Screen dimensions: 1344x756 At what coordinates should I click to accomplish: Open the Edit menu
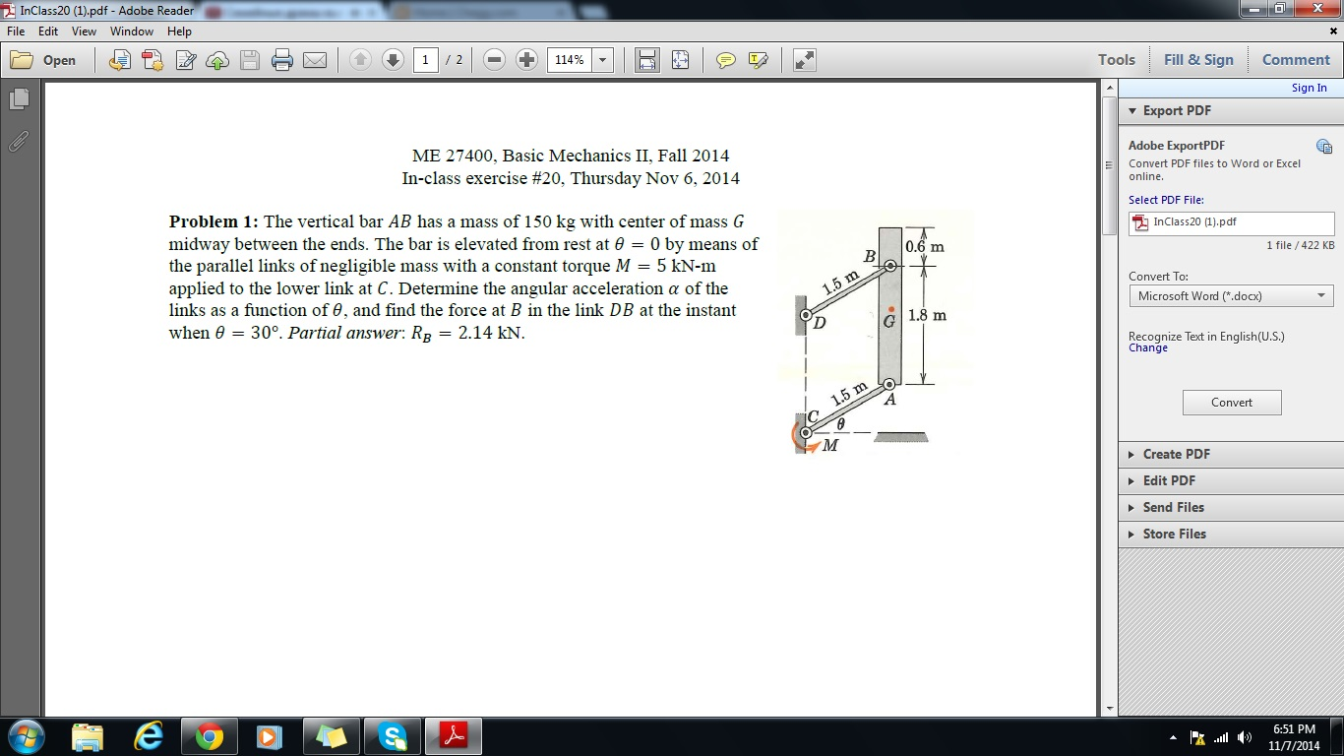click(x=48, y=31)
